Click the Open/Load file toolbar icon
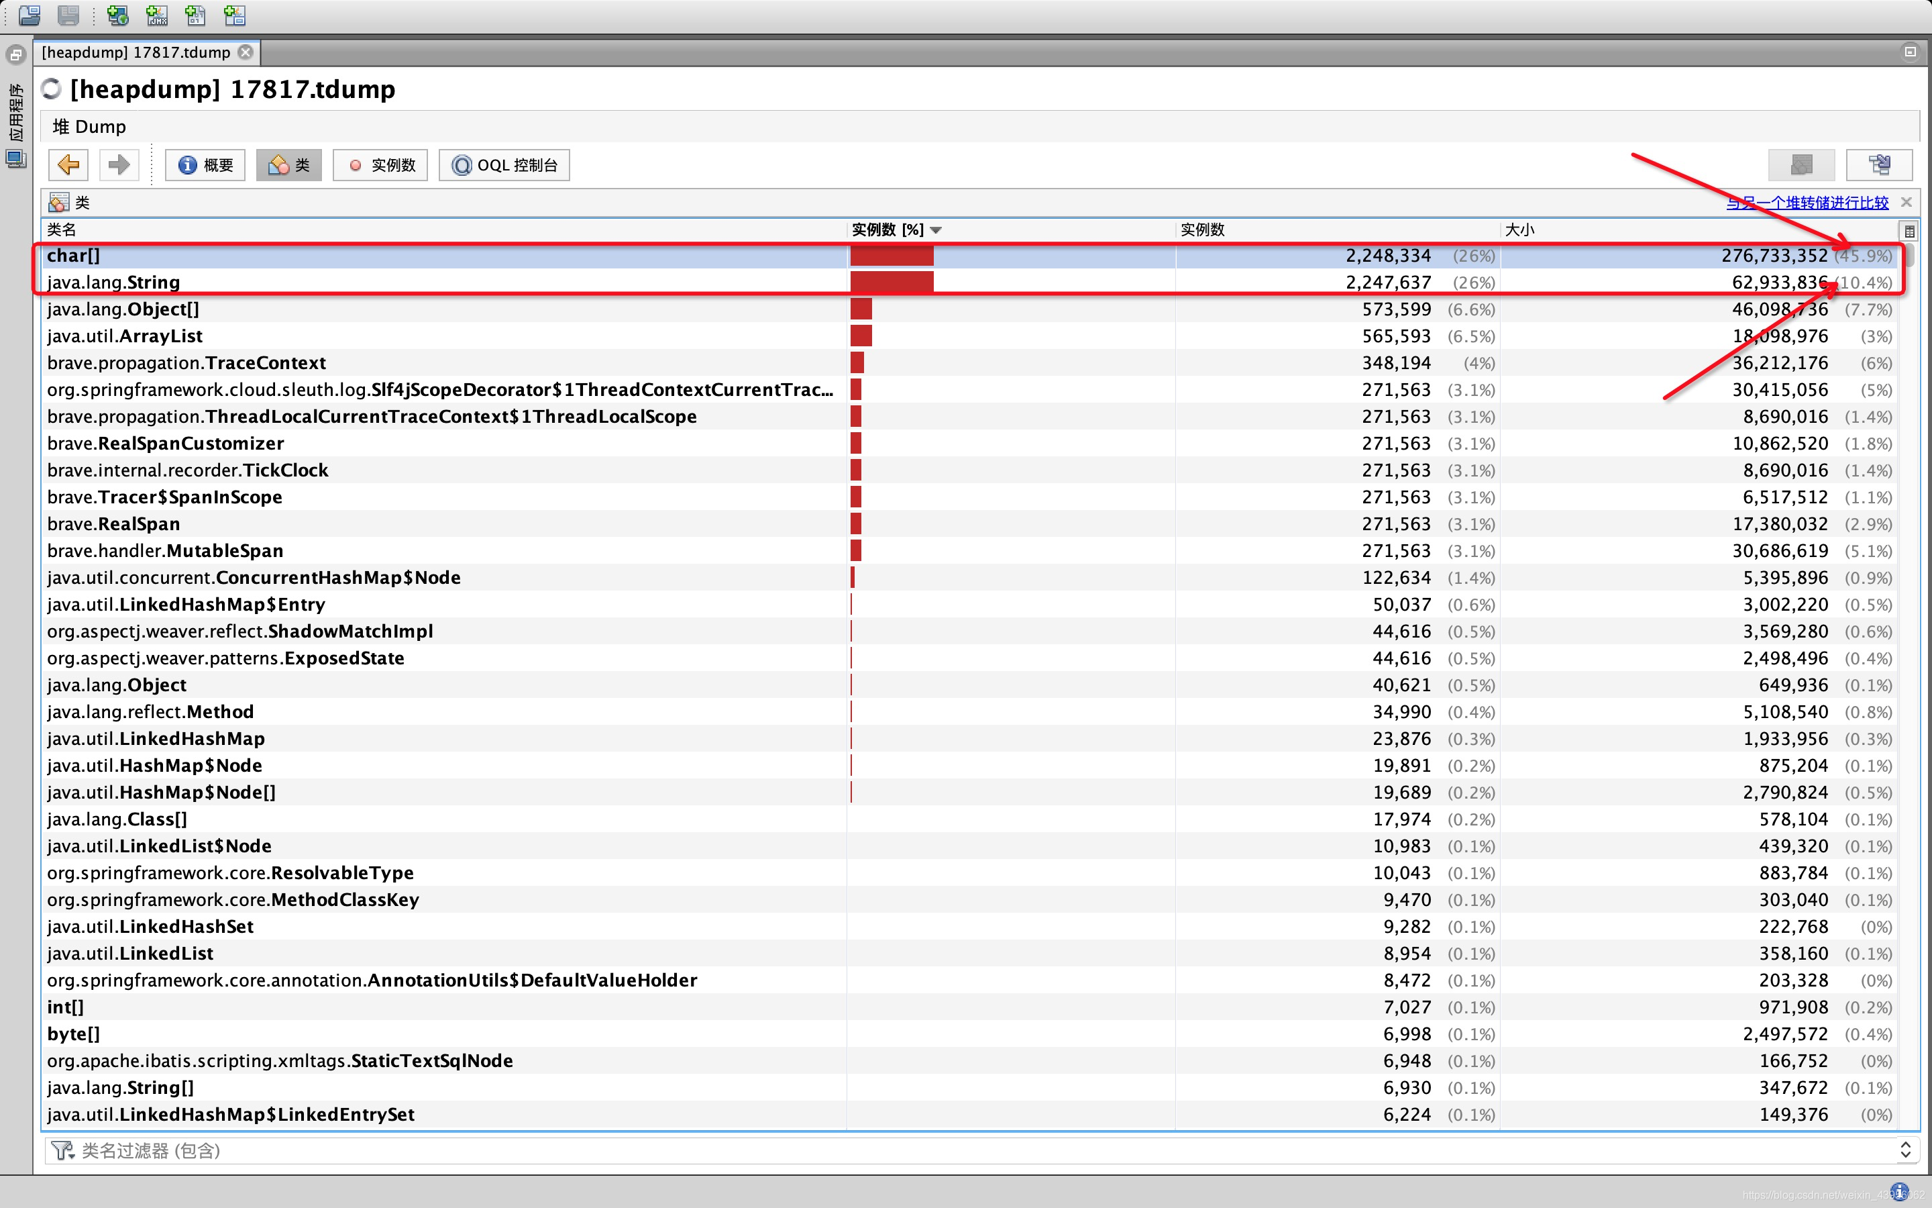Viewport: 1932px width, 1208px height. 30,14
